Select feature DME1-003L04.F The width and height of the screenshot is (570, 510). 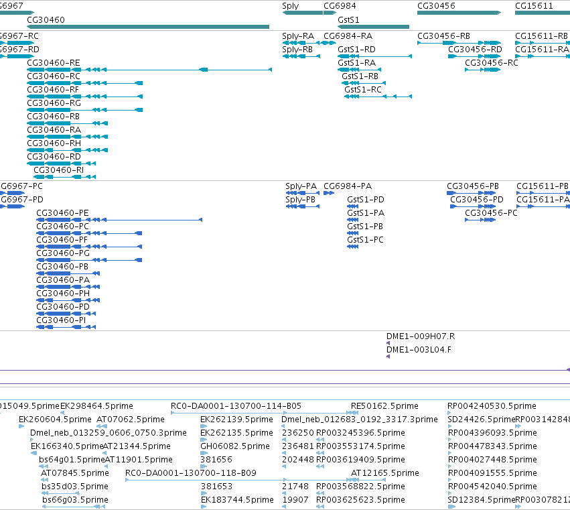click(419, 350)
